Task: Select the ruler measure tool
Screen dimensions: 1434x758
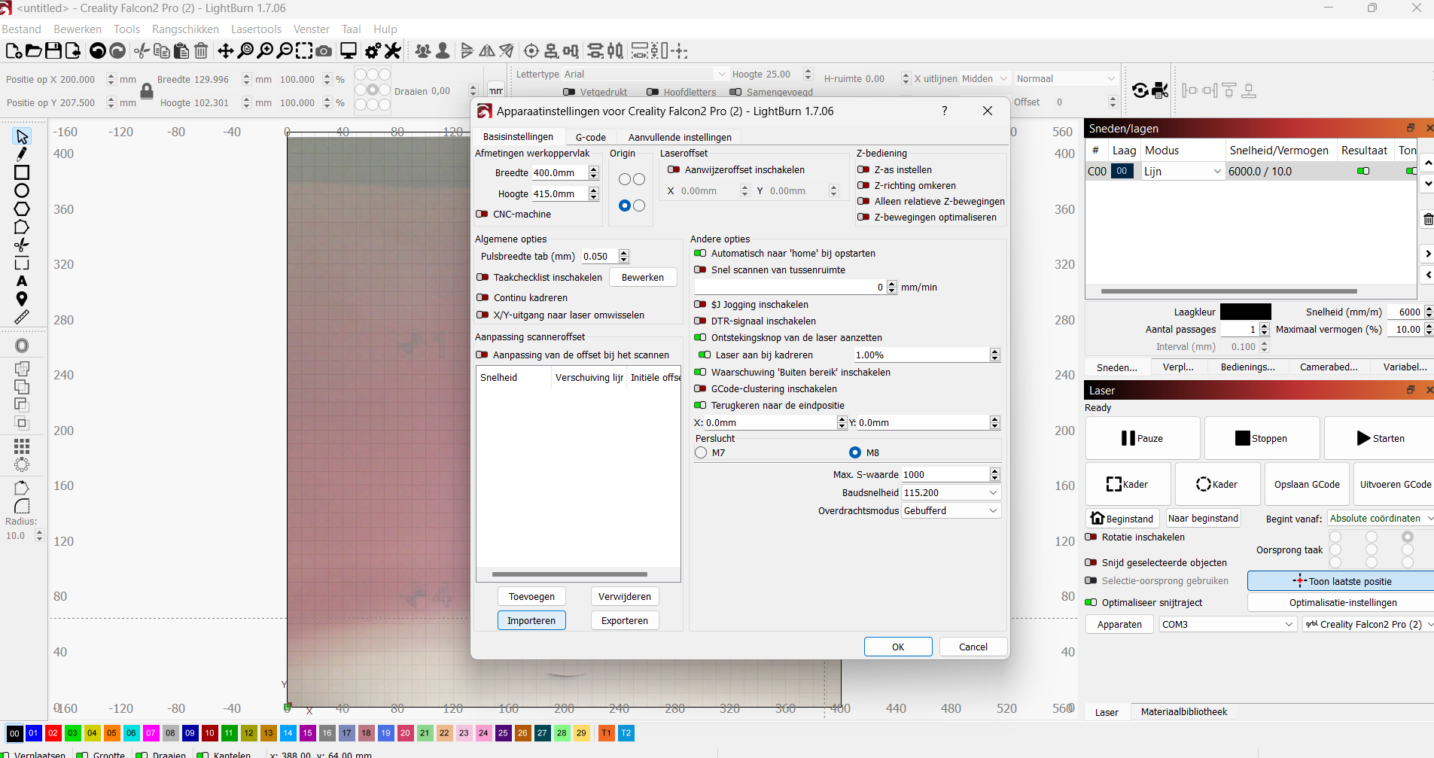Action: [22, 317]
